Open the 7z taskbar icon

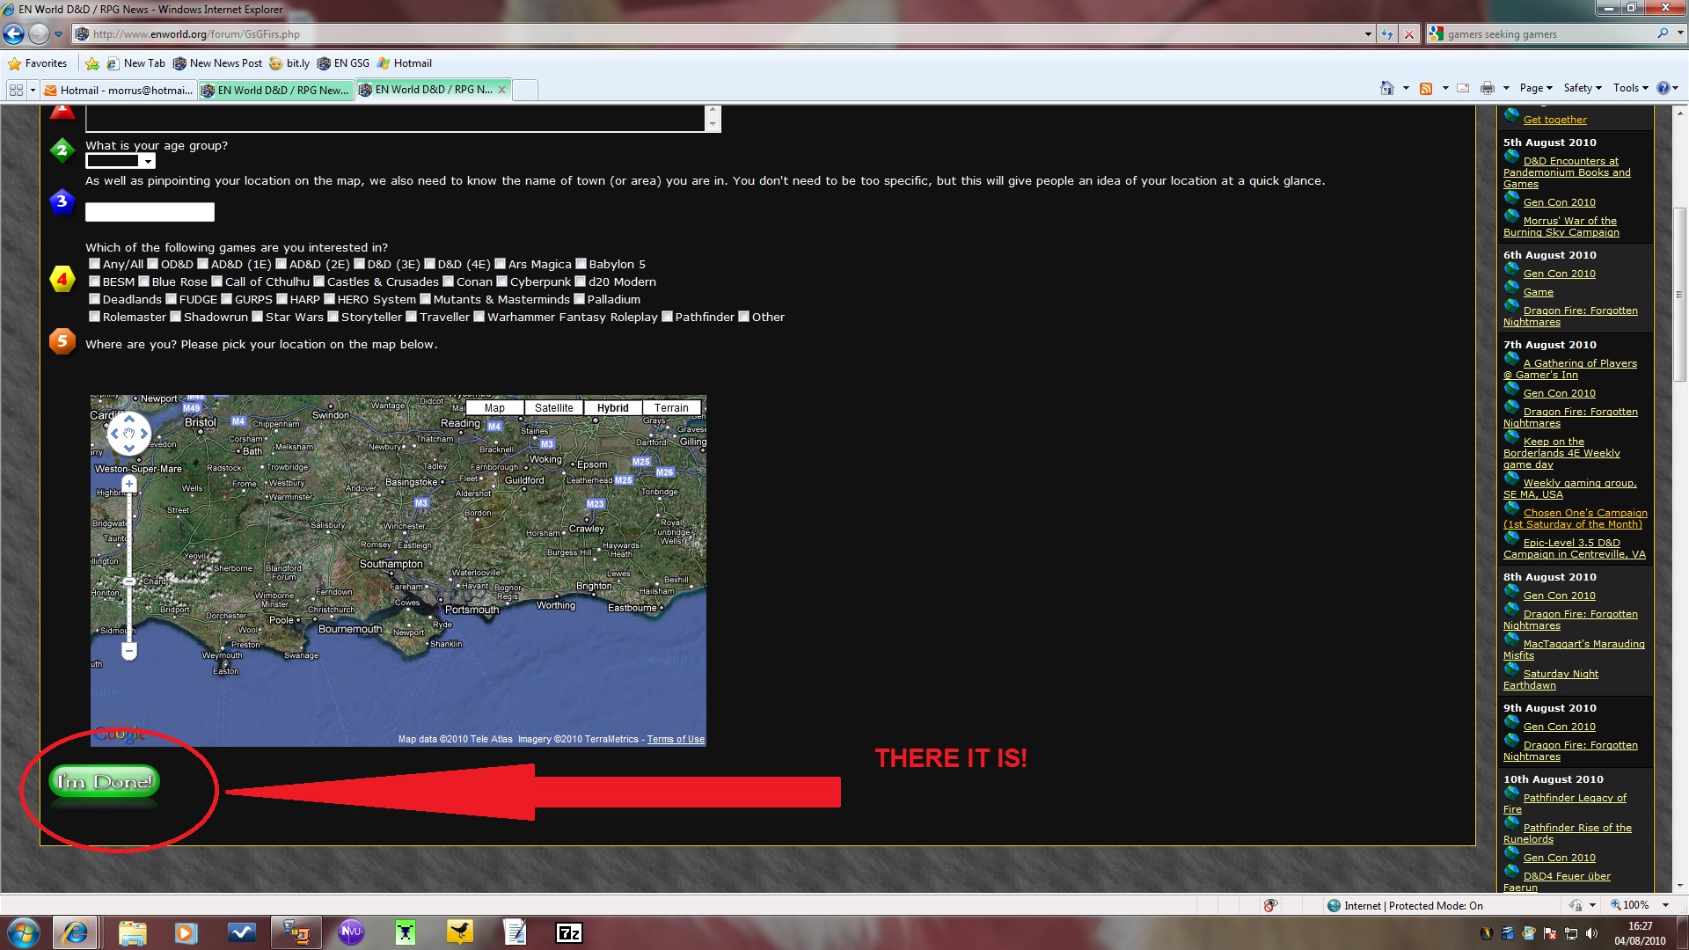coord(569,932)
